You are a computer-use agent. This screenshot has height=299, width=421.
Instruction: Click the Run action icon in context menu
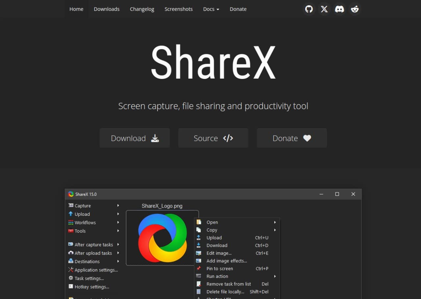(x=199, y=276)
